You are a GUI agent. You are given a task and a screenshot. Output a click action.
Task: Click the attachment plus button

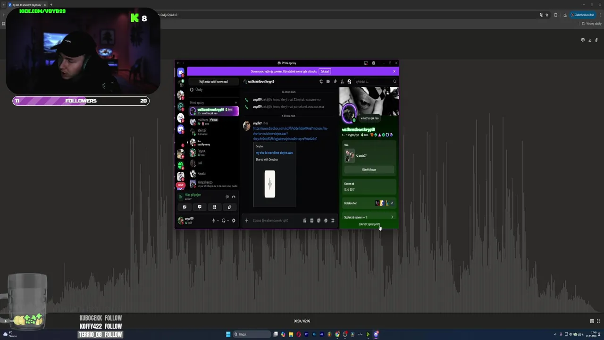(x=246, y=221)
